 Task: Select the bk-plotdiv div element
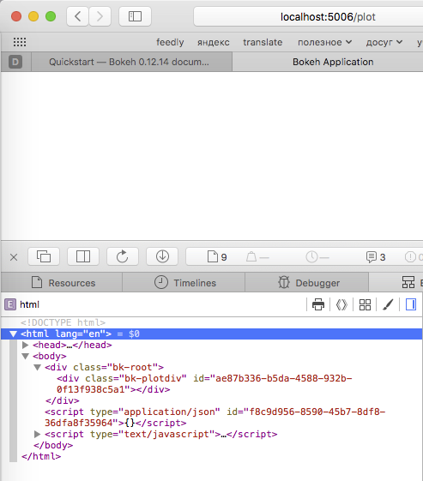[204, 384]
